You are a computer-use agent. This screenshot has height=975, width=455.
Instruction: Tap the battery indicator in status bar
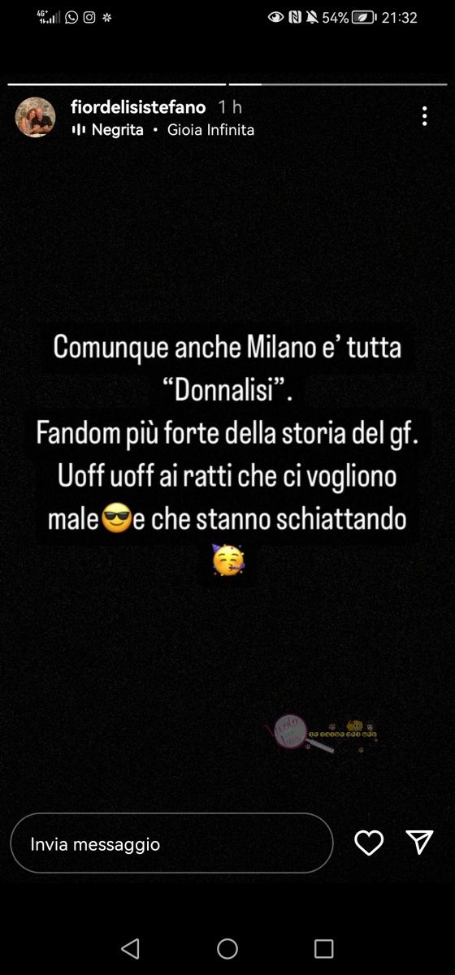pyautogui.click(x=363, y=17)
